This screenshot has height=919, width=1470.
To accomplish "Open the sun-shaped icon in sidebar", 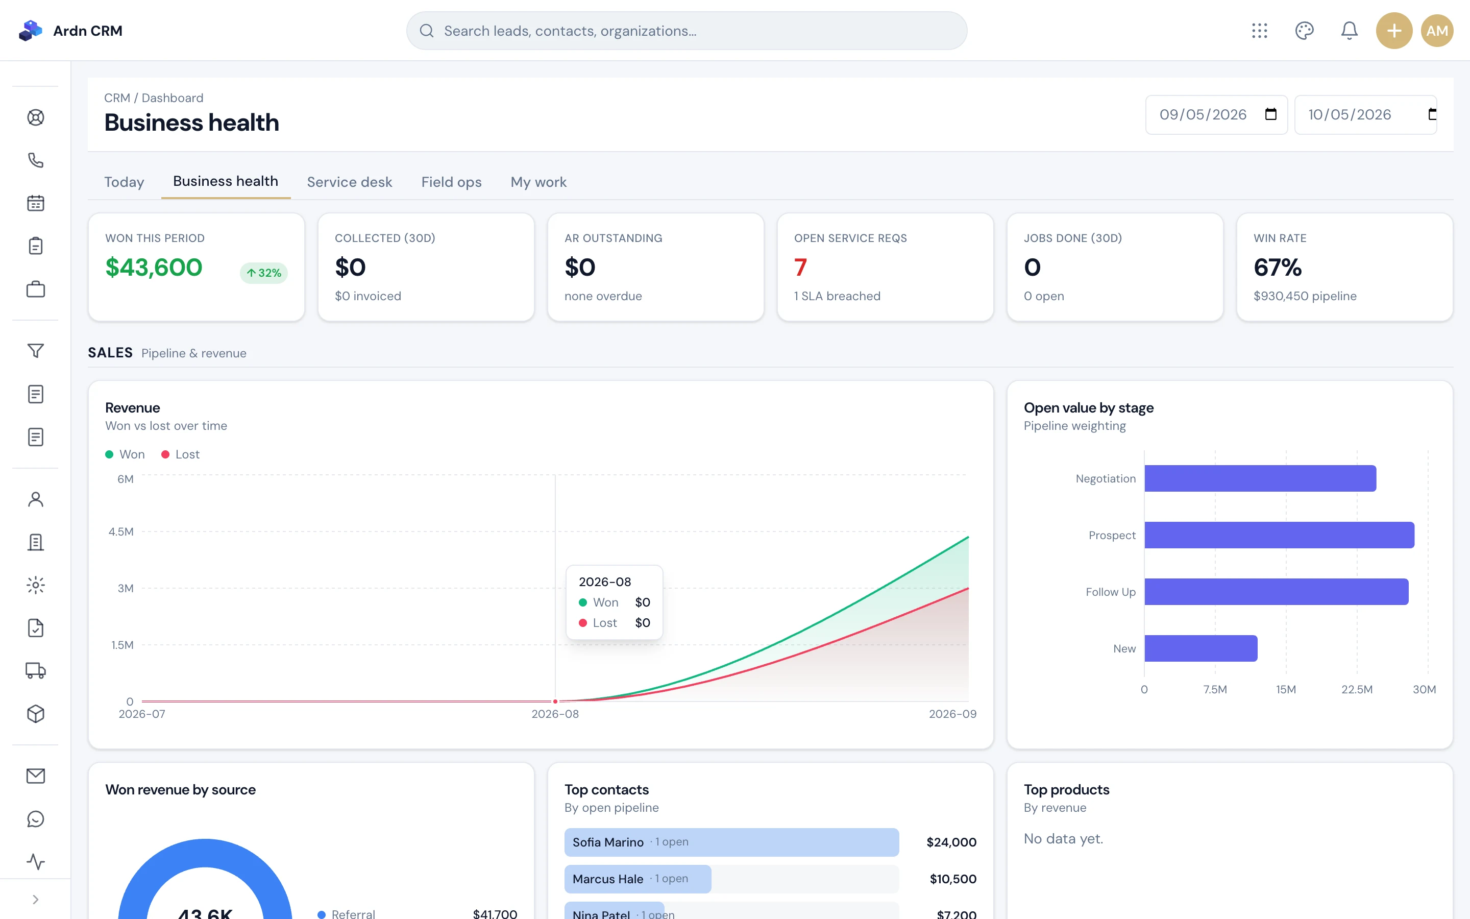I will 35,585.
